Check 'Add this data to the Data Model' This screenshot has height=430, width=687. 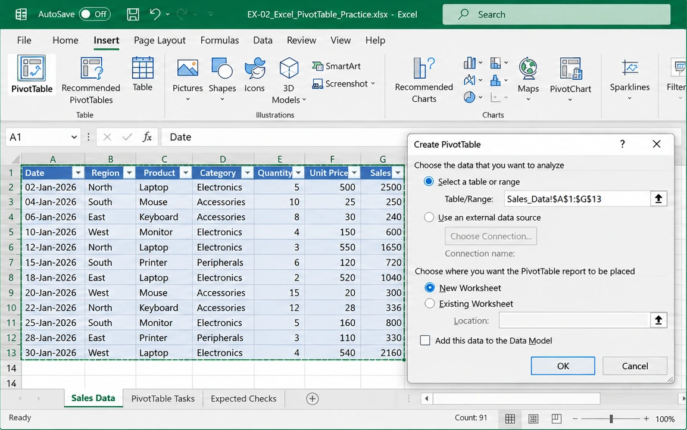(x=425, y=341)
